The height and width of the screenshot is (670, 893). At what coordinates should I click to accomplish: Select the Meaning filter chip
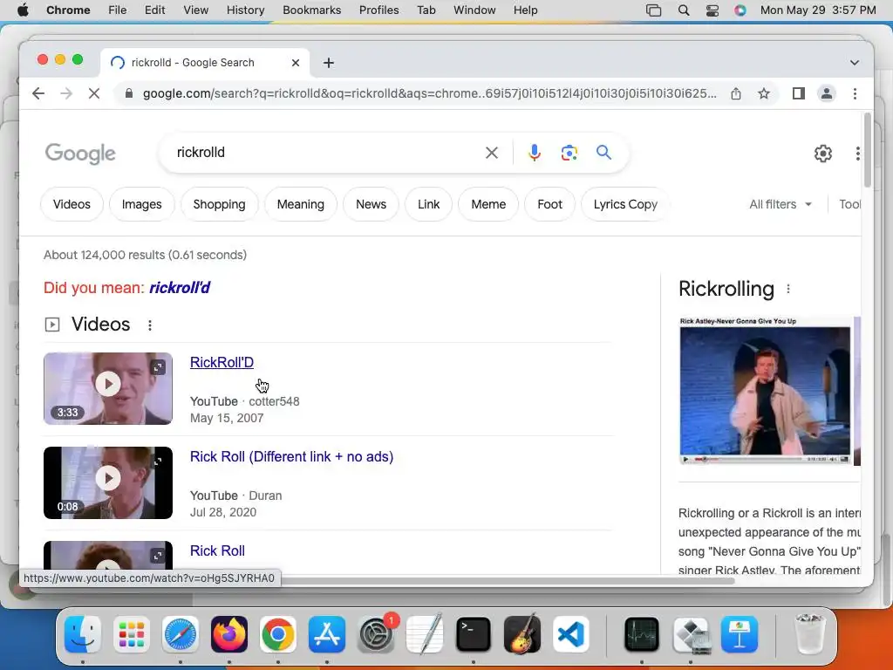click(301, 204)
